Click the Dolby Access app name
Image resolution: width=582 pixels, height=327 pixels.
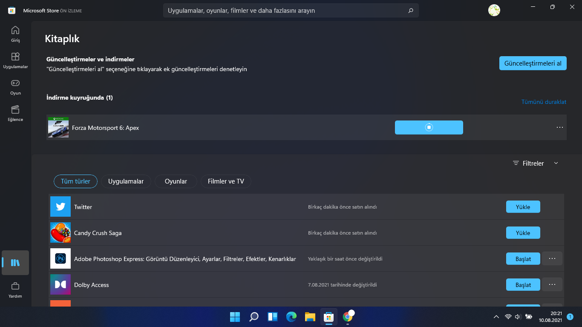tap(92, 285)
